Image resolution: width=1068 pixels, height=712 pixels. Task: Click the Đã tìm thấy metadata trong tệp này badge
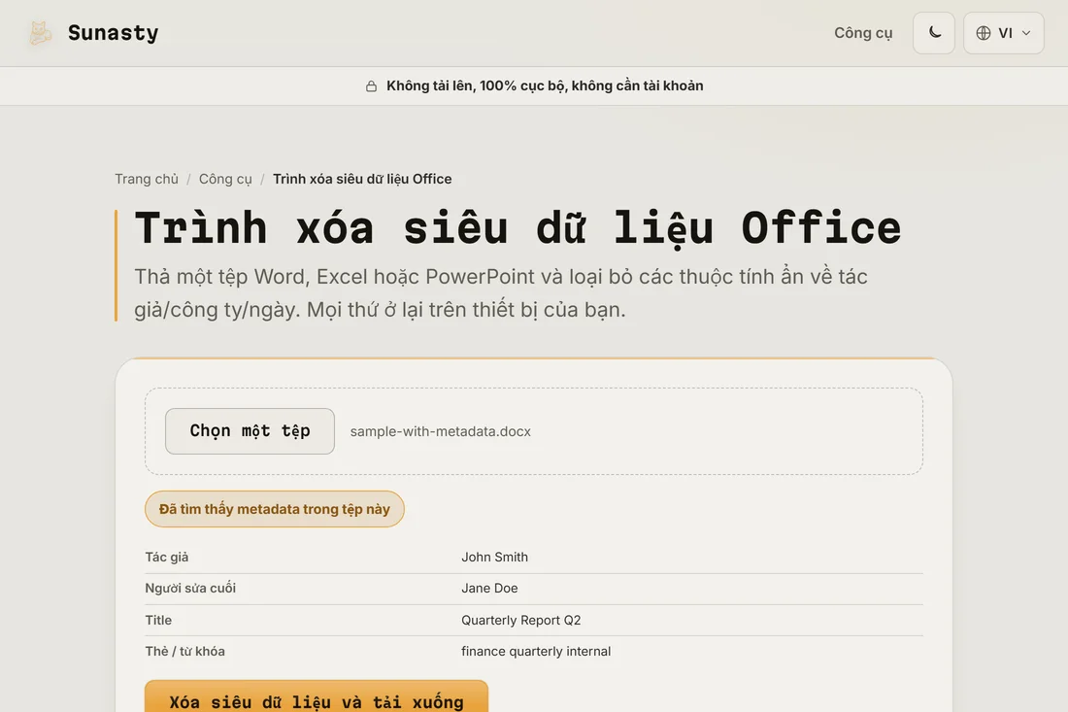pyautogui.click(x=275, y=509)
